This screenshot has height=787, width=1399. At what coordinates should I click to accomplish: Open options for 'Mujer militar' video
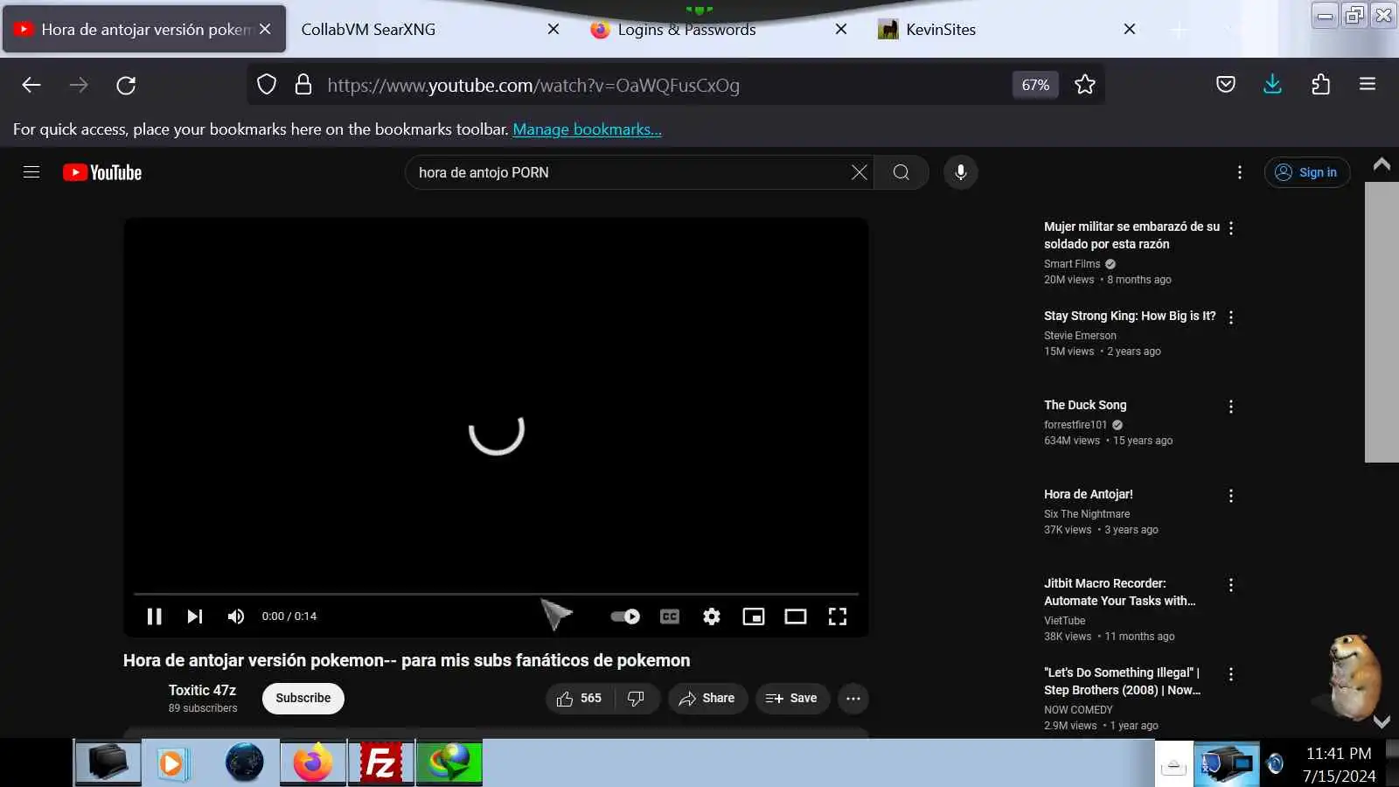coord(1231,228)
